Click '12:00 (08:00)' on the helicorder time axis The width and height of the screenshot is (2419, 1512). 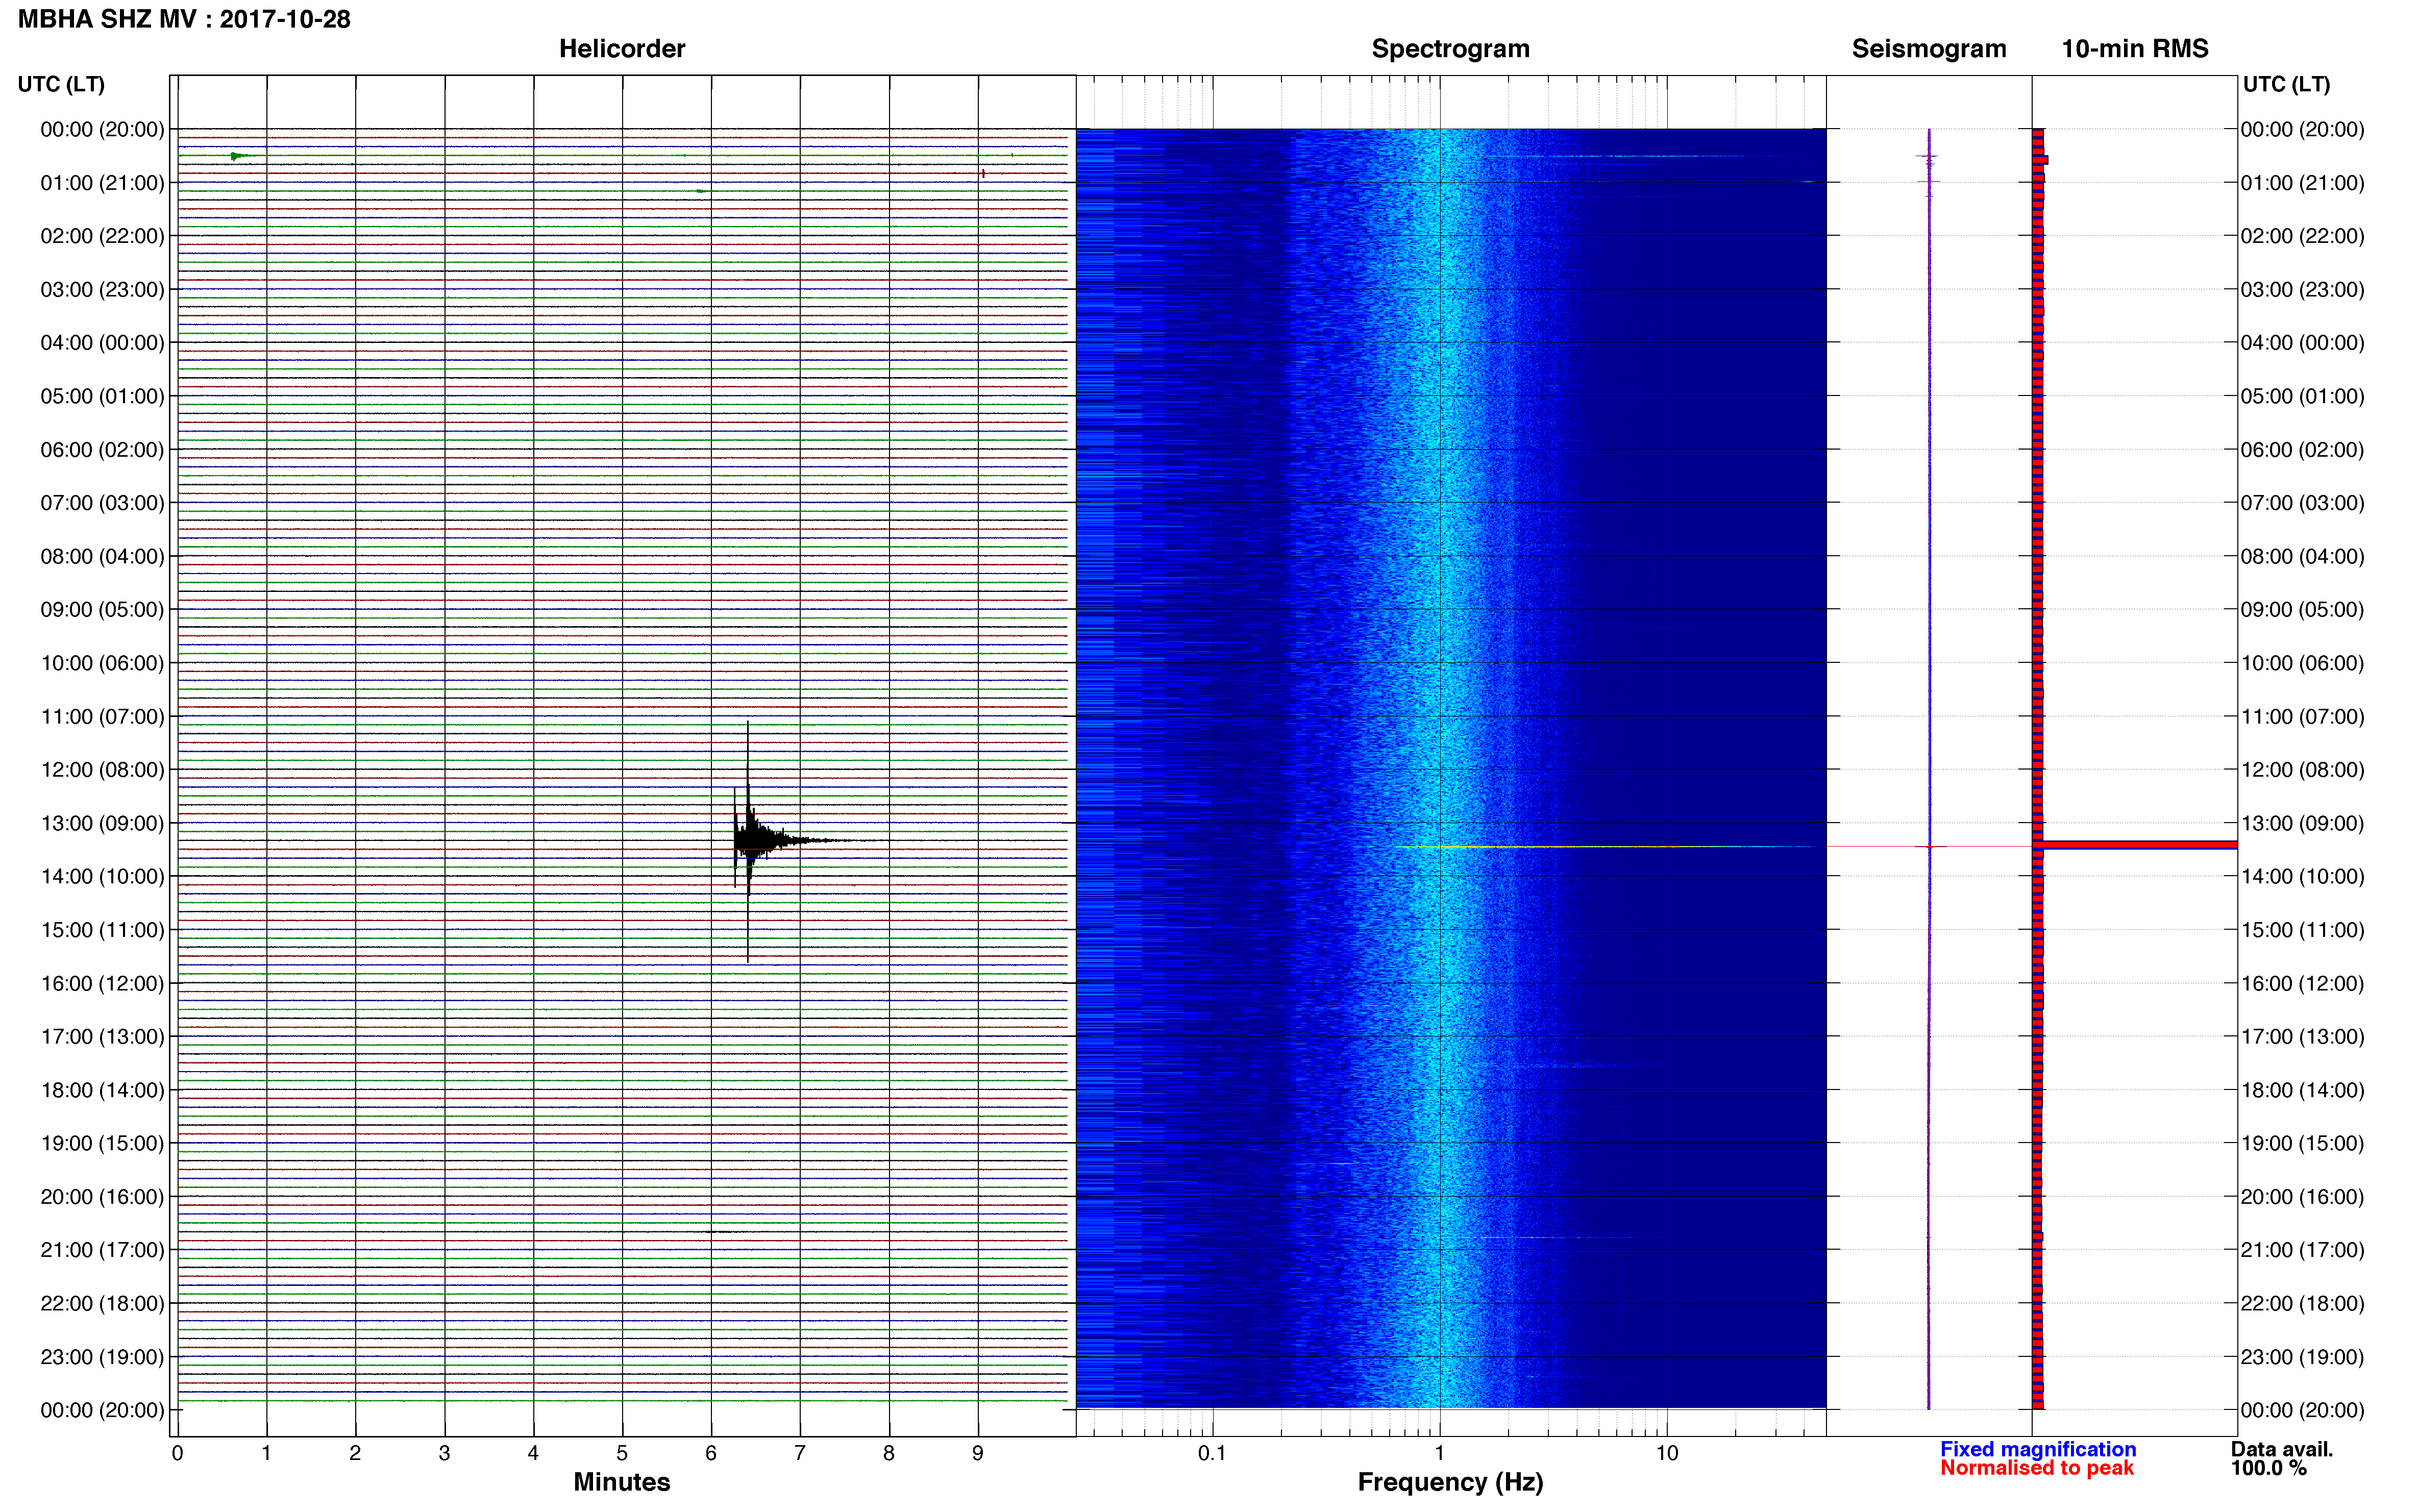(102, 770)
